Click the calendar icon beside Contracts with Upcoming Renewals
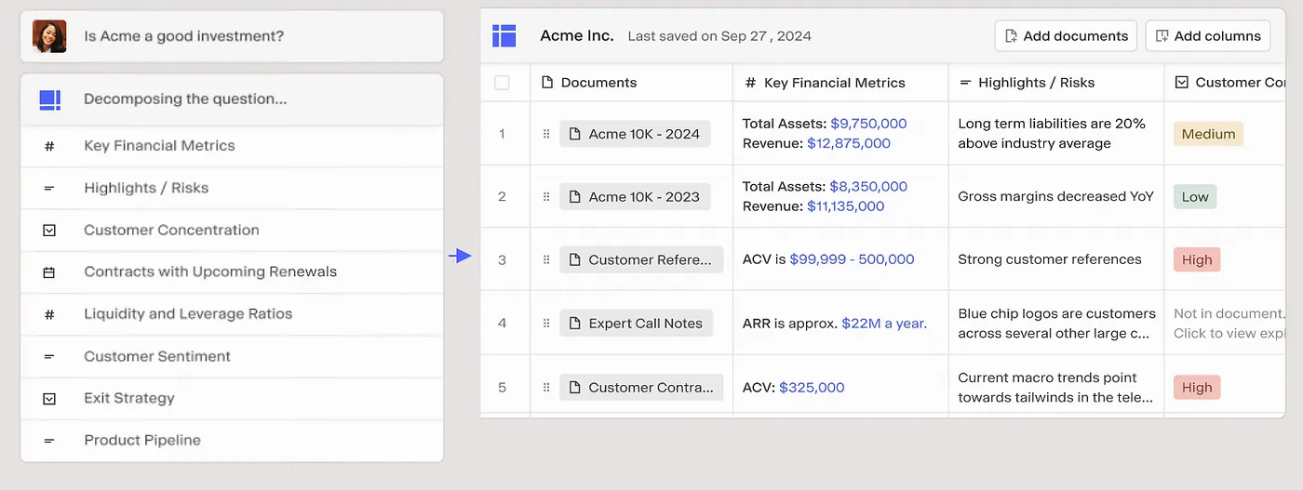This screenshot has width=1303, height=490. (x=49, y=272)
